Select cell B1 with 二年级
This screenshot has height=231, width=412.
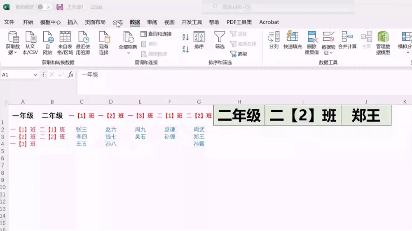pyautogui.click(x=52, y=115)
